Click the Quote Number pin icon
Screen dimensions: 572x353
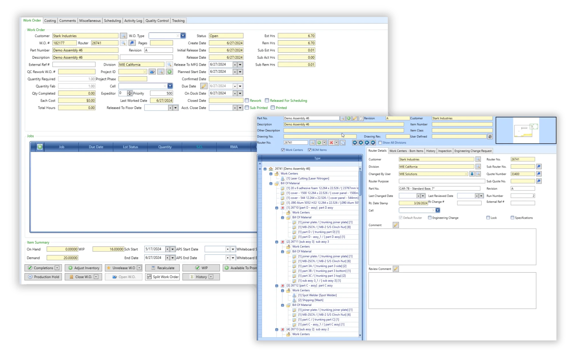[x=539, y=174]
